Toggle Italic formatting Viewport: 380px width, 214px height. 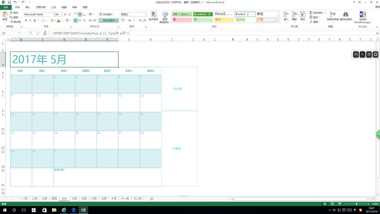click(x=30, y=21)
